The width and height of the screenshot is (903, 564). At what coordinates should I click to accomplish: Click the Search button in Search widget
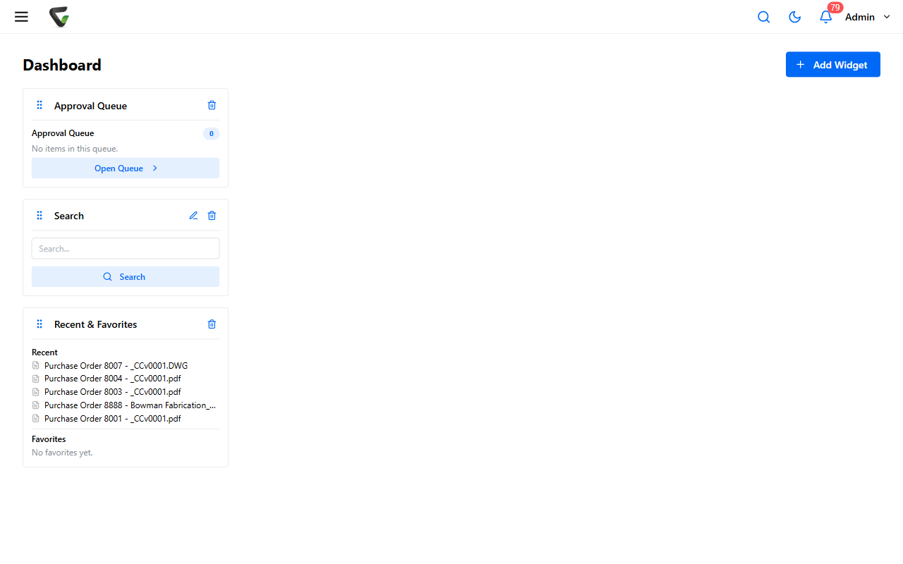pyautogui.click(x=126, y=276)
